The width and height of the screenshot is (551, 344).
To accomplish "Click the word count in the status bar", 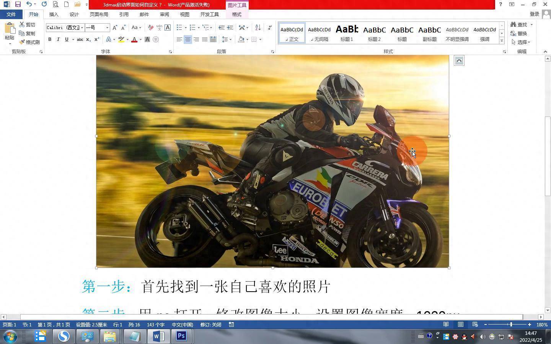I will point(155,325).
